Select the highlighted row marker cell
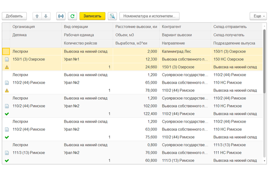 [x=6, y=51]
